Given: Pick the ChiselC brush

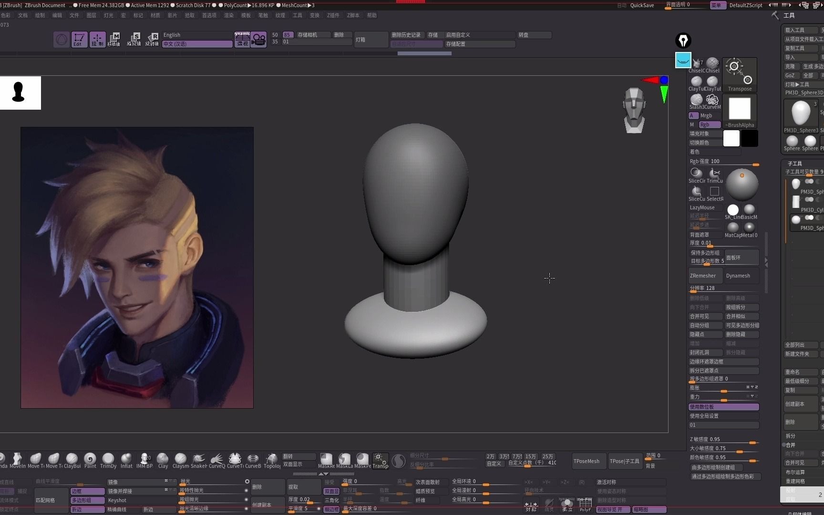Looking at the screenshot, I should tap(696, 65).
